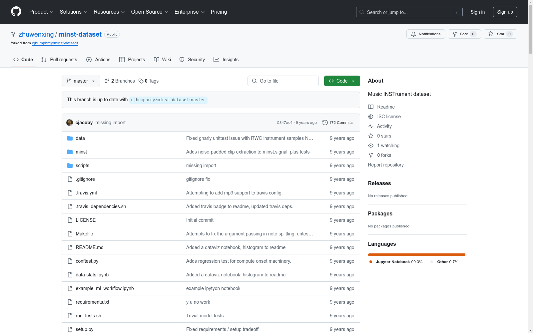The image size is (533, 333).
Task: Expand the Product menu
Action: 41,12
